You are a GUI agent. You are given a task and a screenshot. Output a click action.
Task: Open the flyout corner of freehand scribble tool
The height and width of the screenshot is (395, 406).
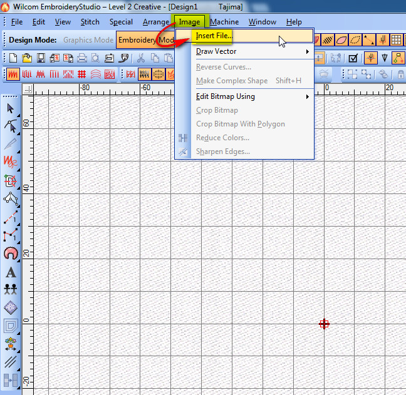pos(18,170)
